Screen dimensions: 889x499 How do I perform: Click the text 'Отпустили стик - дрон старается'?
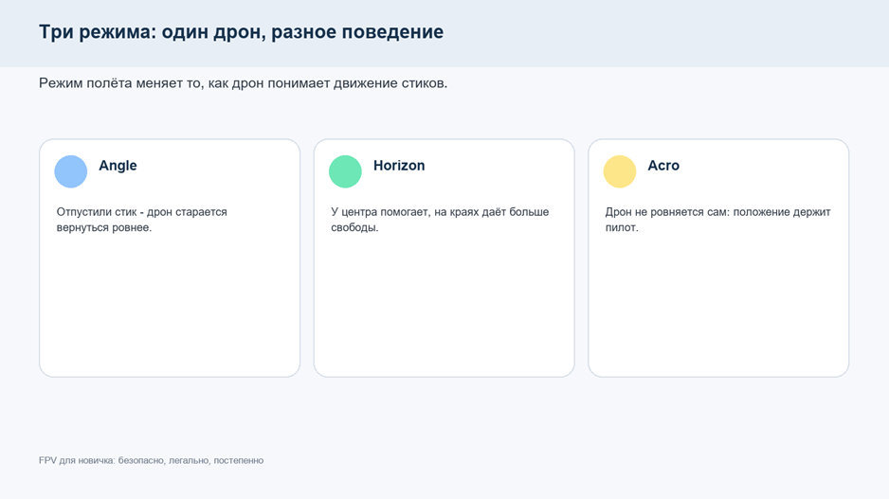point(142,212)
